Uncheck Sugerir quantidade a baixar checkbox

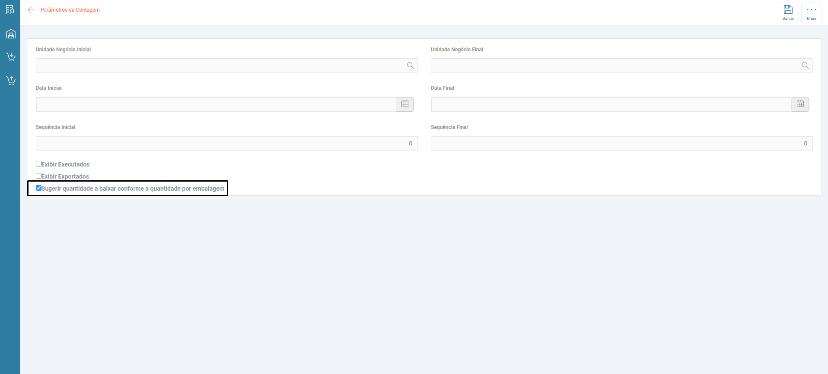[x=38, y=188]
